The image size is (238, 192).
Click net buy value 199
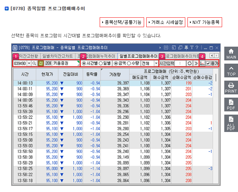coord(189,83)
